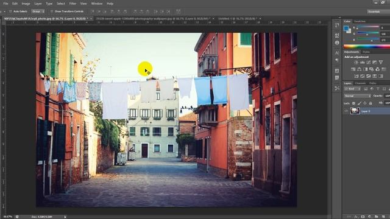Open the Layer menu

tap(38, 4)
